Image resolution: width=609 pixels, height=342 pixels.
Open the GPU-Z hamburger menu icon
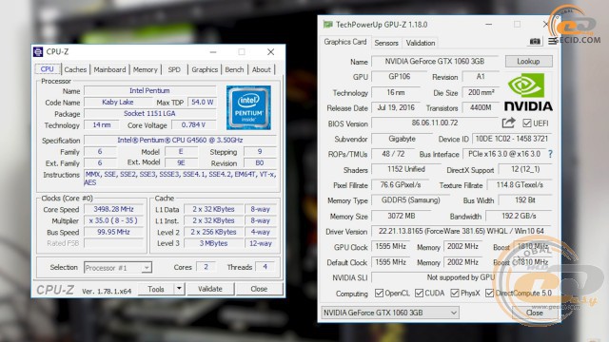(x=552, y=41)
